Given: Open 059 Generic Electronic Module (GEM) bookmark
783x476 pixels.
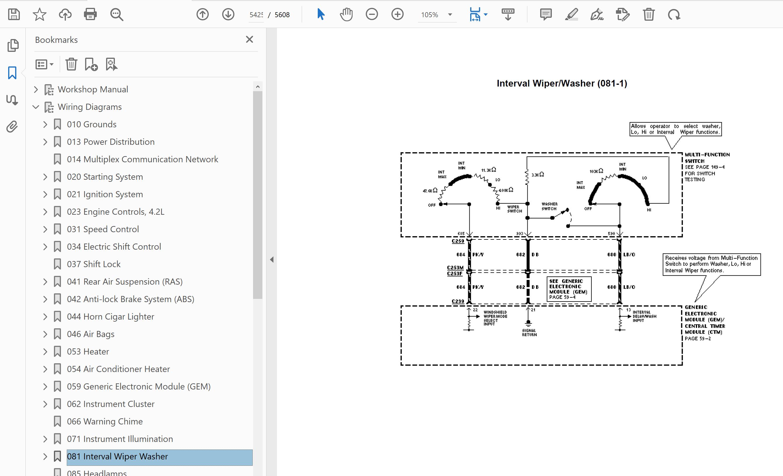Looking at the screenshot, I should point(138,387).
